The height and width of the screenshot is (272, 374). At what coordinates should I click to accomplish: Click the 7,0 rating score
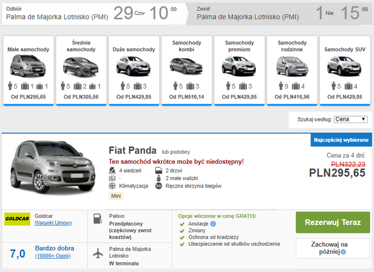click(18, 254)
